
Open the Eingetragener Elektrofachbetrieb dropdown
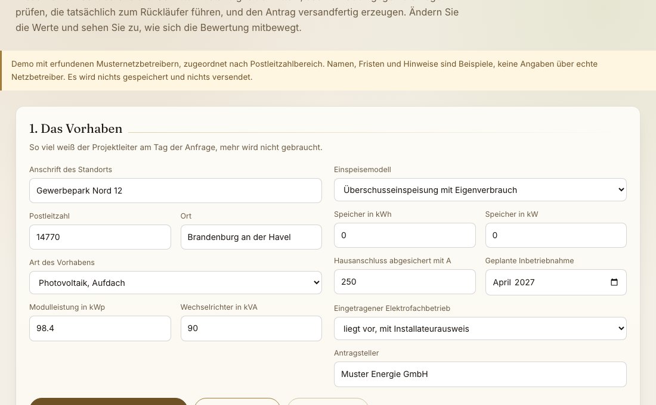pyautogui.click(x=480, y=329)
